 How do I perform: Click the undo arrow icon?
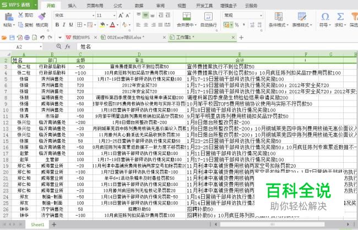(x=42, y=38)
